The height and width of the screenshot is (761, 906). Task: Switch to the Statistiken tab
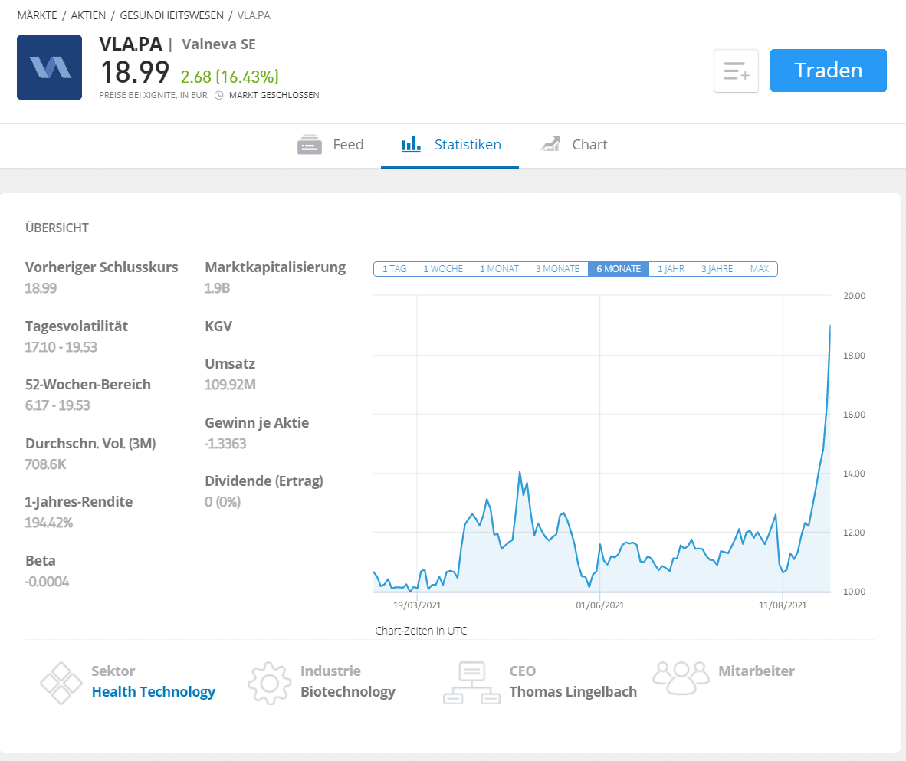coord(450,144)
